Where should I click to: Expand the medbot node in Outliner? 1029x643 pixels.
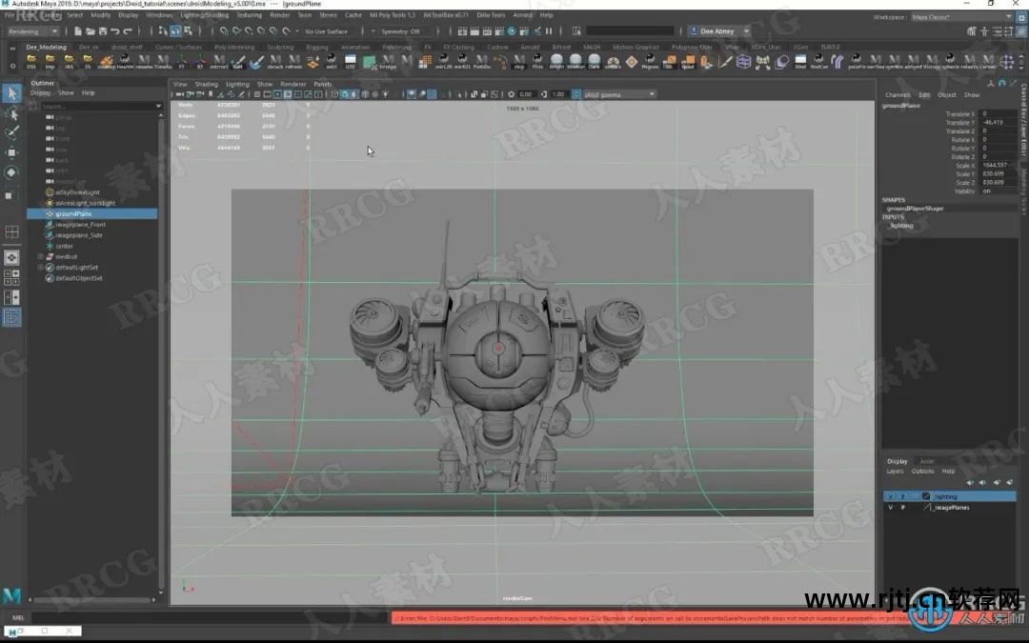tap(40, 256)
